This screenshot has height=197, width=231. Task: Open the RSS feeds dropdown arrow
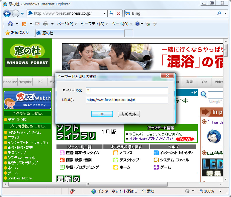pyautogui.click(x=31, y=24)
